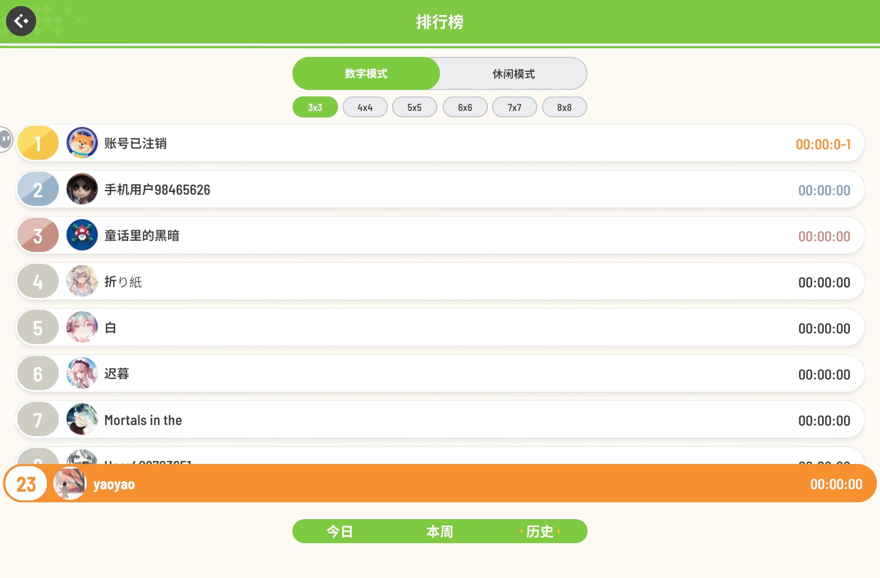Select the 4x4 grid size
Viewport: 880px width, 578px height.
pyautogui.click(x=365, y=107)
